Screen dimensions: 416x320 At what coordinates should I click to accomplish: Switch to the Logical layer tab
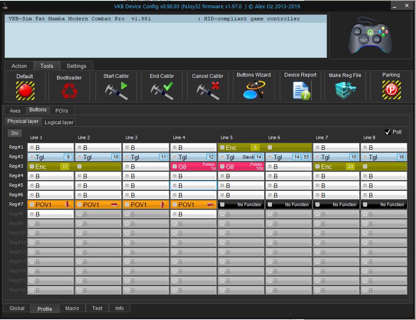point(59,122)
